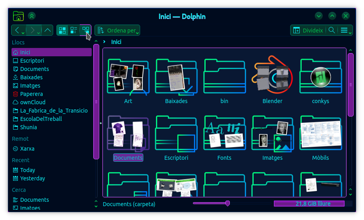Click the file view vertical scrollbar handle

(x=351, y=84)
